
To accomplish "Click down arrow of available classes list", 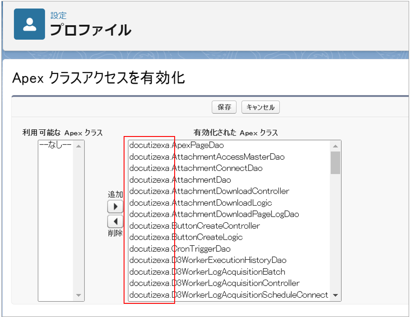I will tap(79, 295).
